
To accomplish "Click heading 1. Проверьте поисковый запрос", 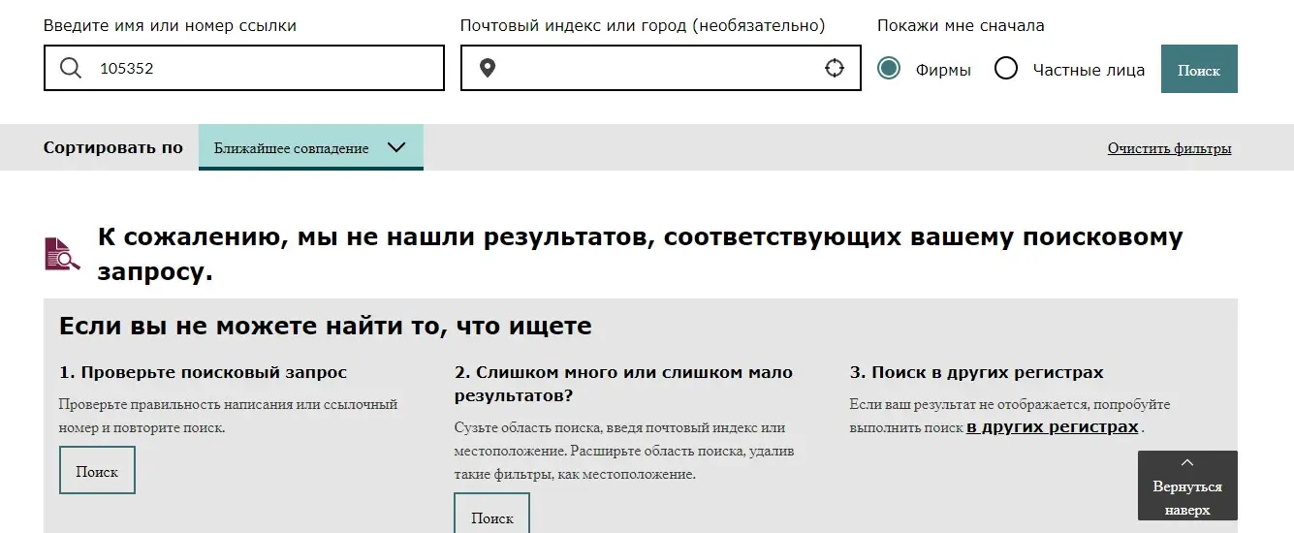I will (203, 372).
